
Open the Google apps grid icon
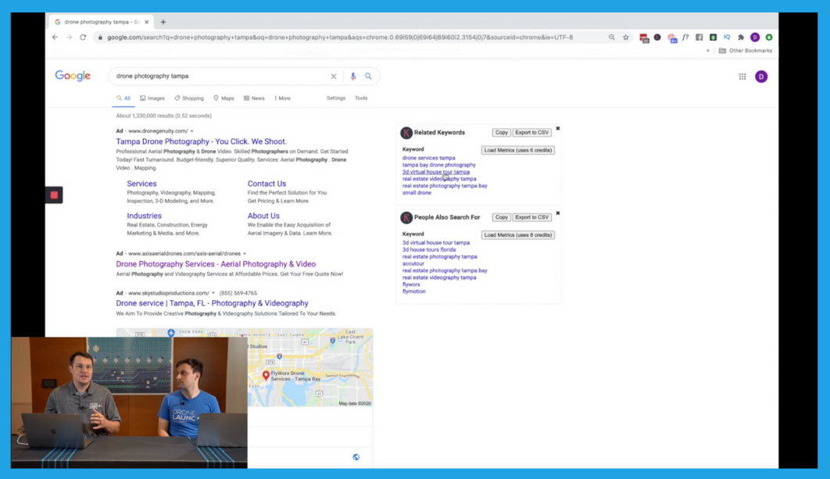(x=742, y=77)
